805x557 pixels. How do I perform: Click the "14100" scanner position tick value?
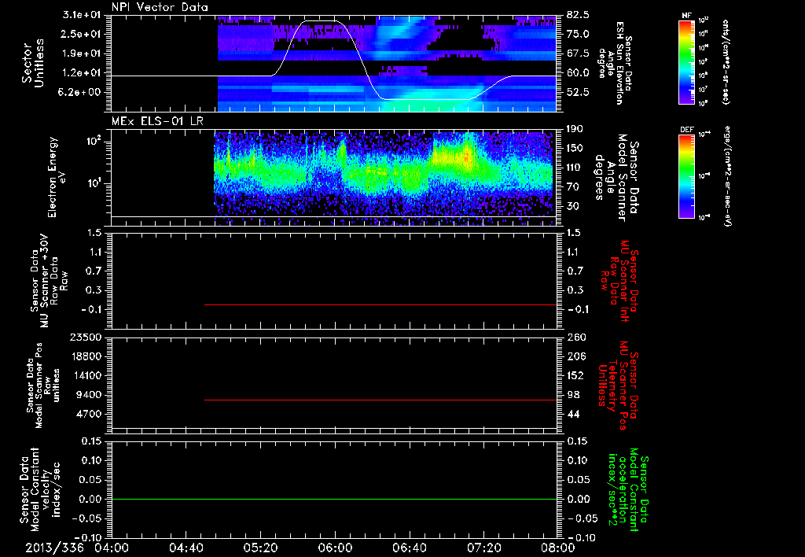tap(86, 375)
